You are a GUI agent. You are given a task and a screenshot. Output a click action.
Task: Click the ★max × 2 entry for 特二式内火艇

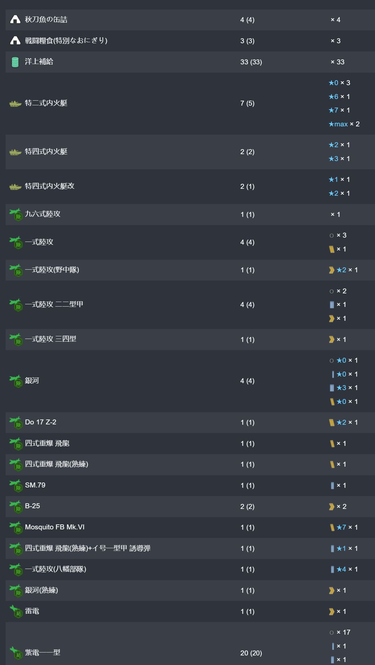pos(344,124)
